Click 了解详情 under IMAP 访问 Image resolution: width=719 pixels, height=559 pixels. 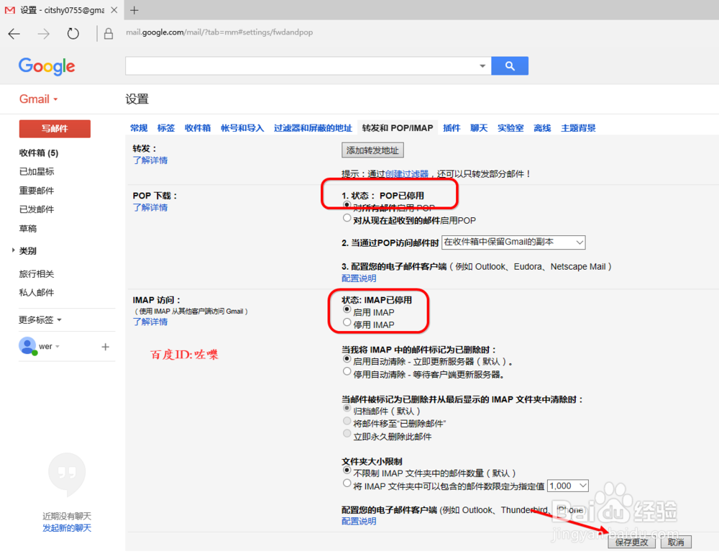[x=150, y=322]
